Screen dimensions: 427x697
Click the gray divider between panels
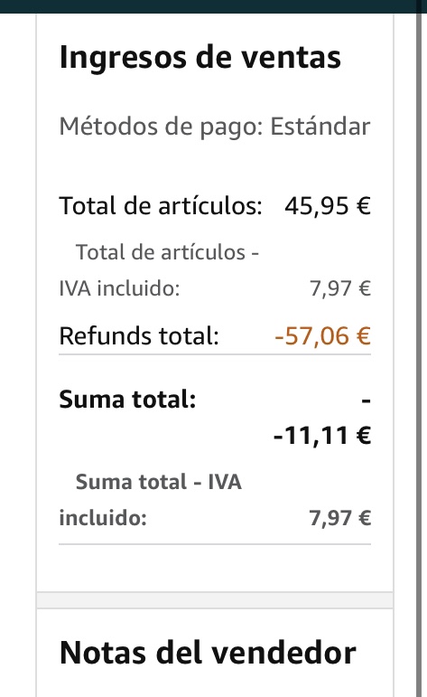point(215,600)
